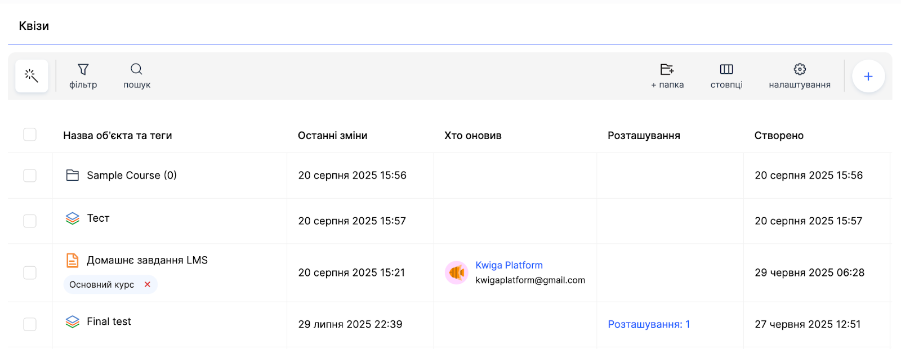Check the Sample Course row checkbox
This screenshot has height=349, width=901.
(x=30, y=176)
